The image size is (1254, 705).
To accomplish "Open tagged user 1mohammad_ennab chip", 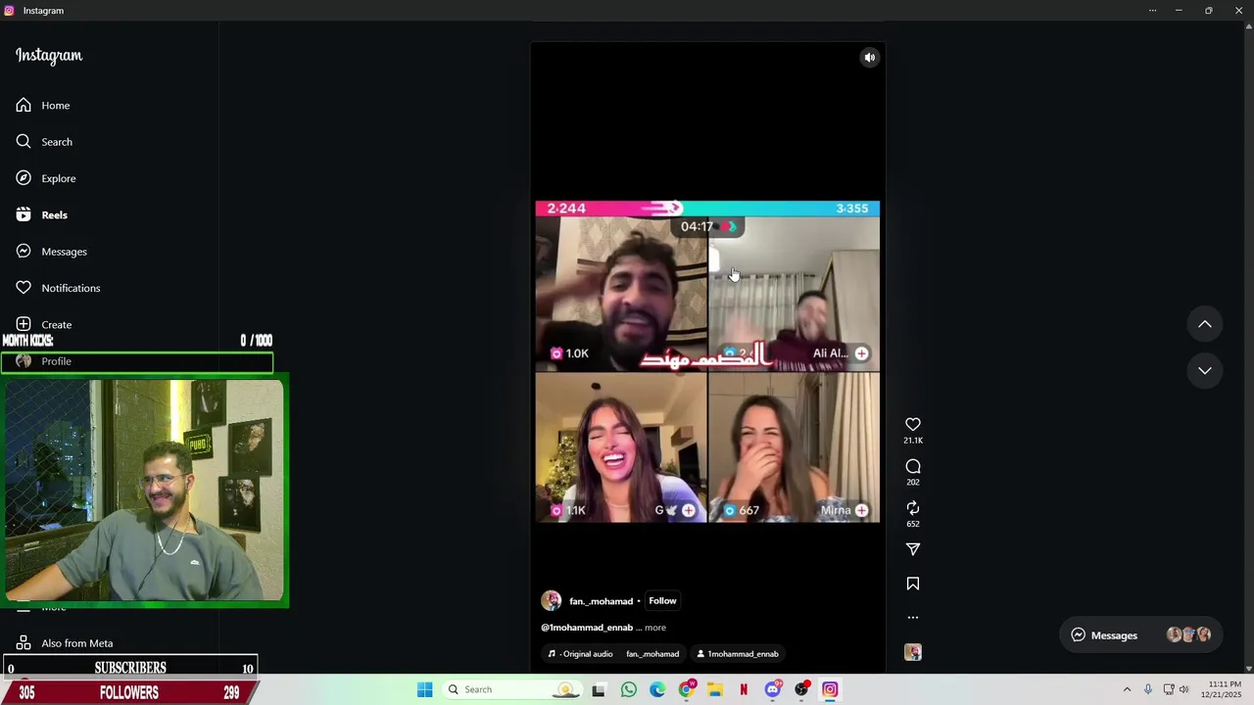I will pos(737,654).
